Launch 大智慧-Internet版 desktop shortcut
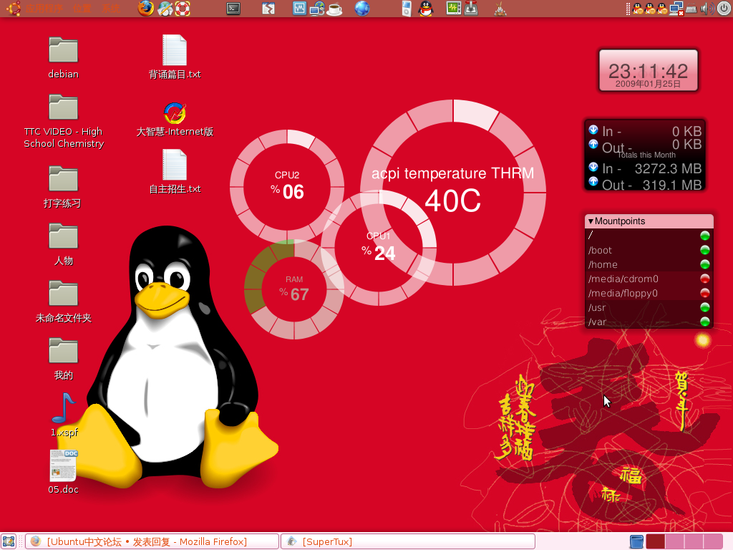The width and height of the screenshot is (733, 550). point(175,120)
